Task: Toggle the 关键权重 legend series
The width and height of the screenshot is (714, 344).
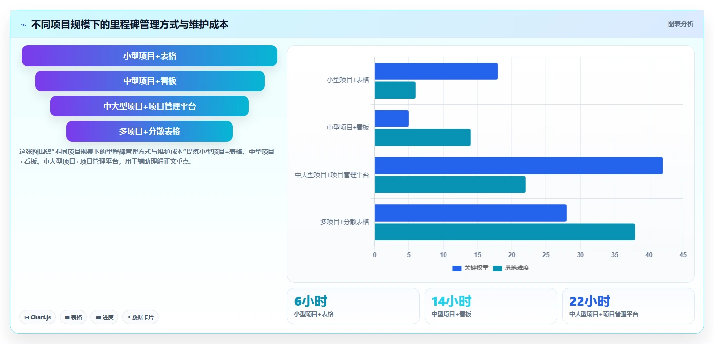Action: [x=470, y=268]
